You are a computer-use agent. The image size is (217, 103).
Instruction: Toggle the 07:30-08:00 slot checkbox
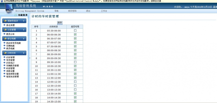click(x=75, y=46)
